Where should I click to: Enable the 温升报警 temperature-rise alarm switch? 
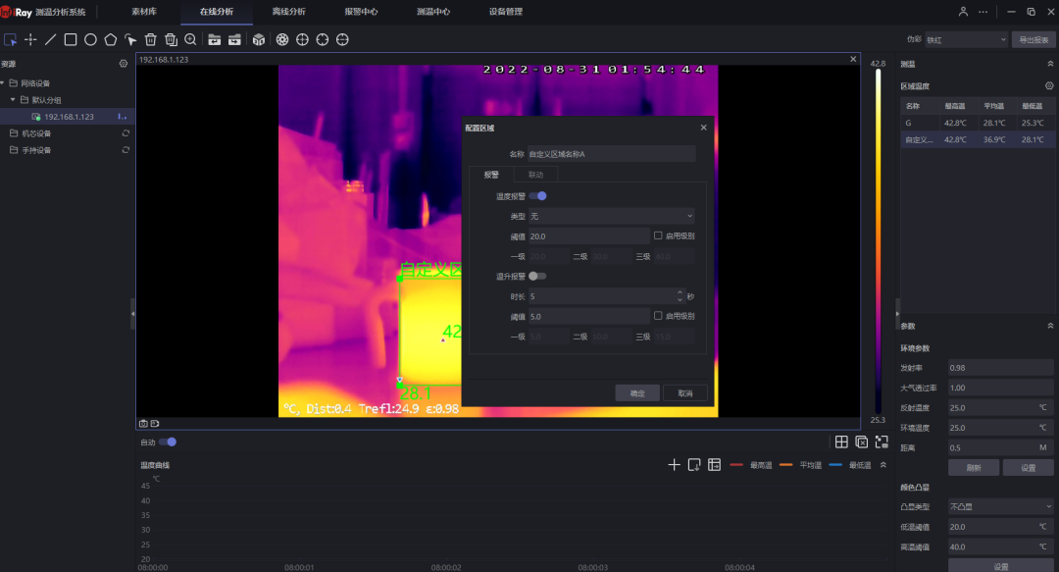tap(537, 276)
